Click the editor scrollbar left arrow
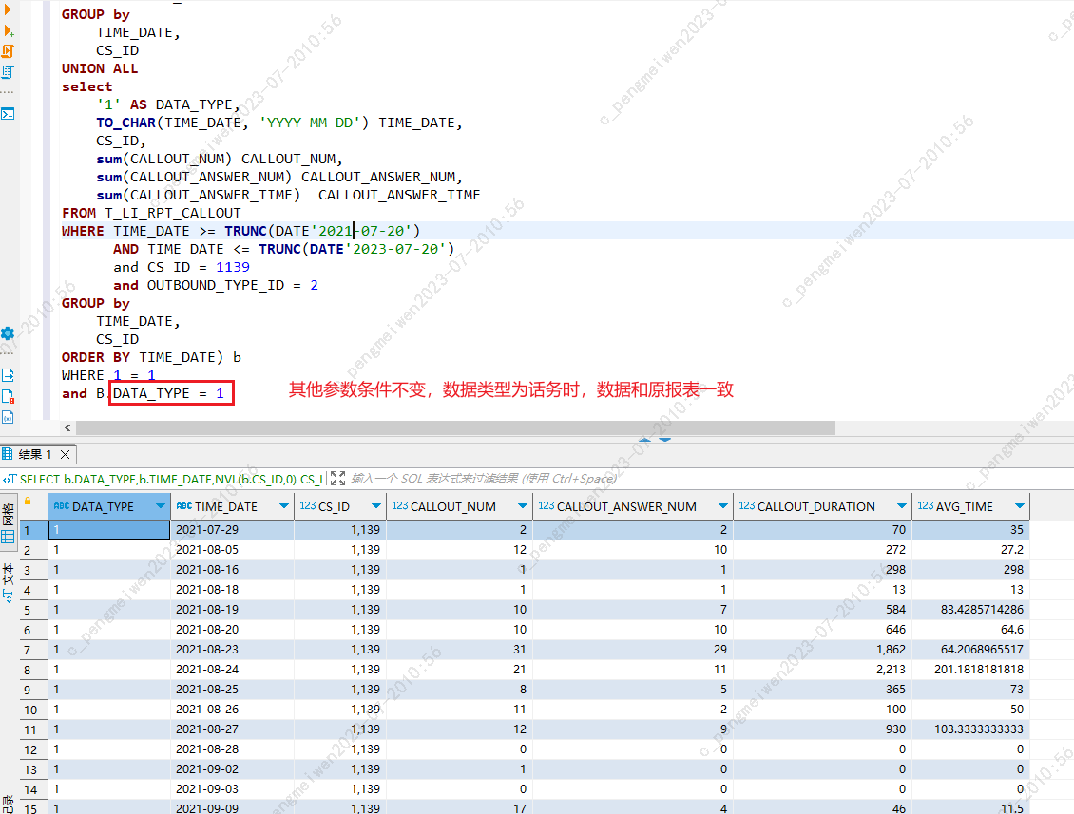The height and width of the screenshot is (814, 1074). coord(67,427)
